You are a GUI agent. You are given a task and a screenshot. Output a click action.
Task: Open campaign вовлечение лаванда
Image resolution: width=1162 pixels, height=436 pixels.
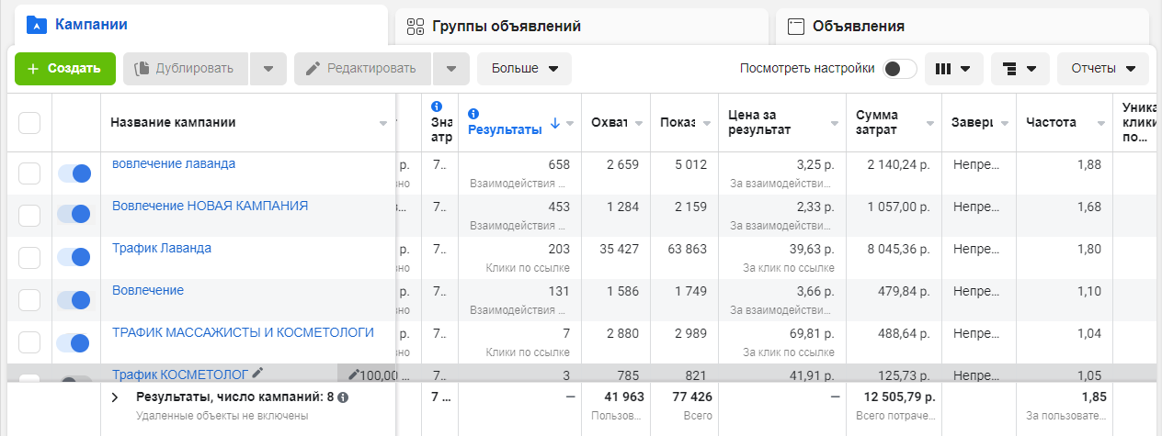[x=174, y=163]
